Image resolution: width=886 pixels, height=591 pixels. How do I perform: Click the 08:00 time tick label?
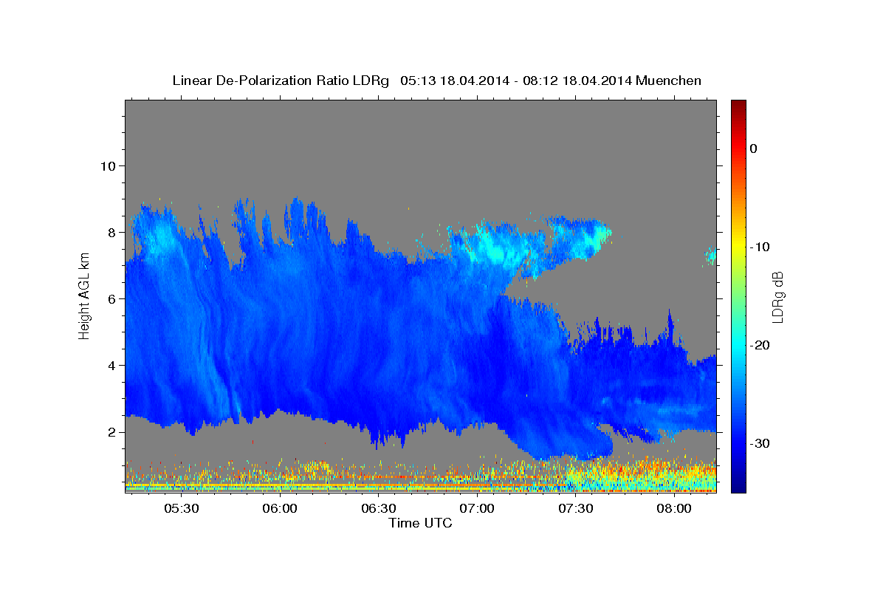674,509
